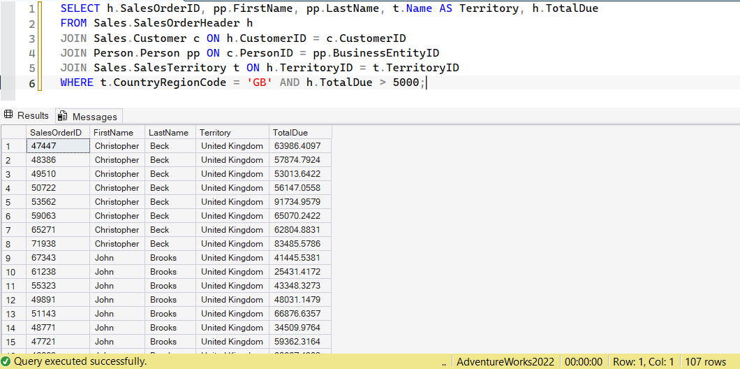Select the Territory column header
This screenshot has height=369, width=740.
(232, 133)
